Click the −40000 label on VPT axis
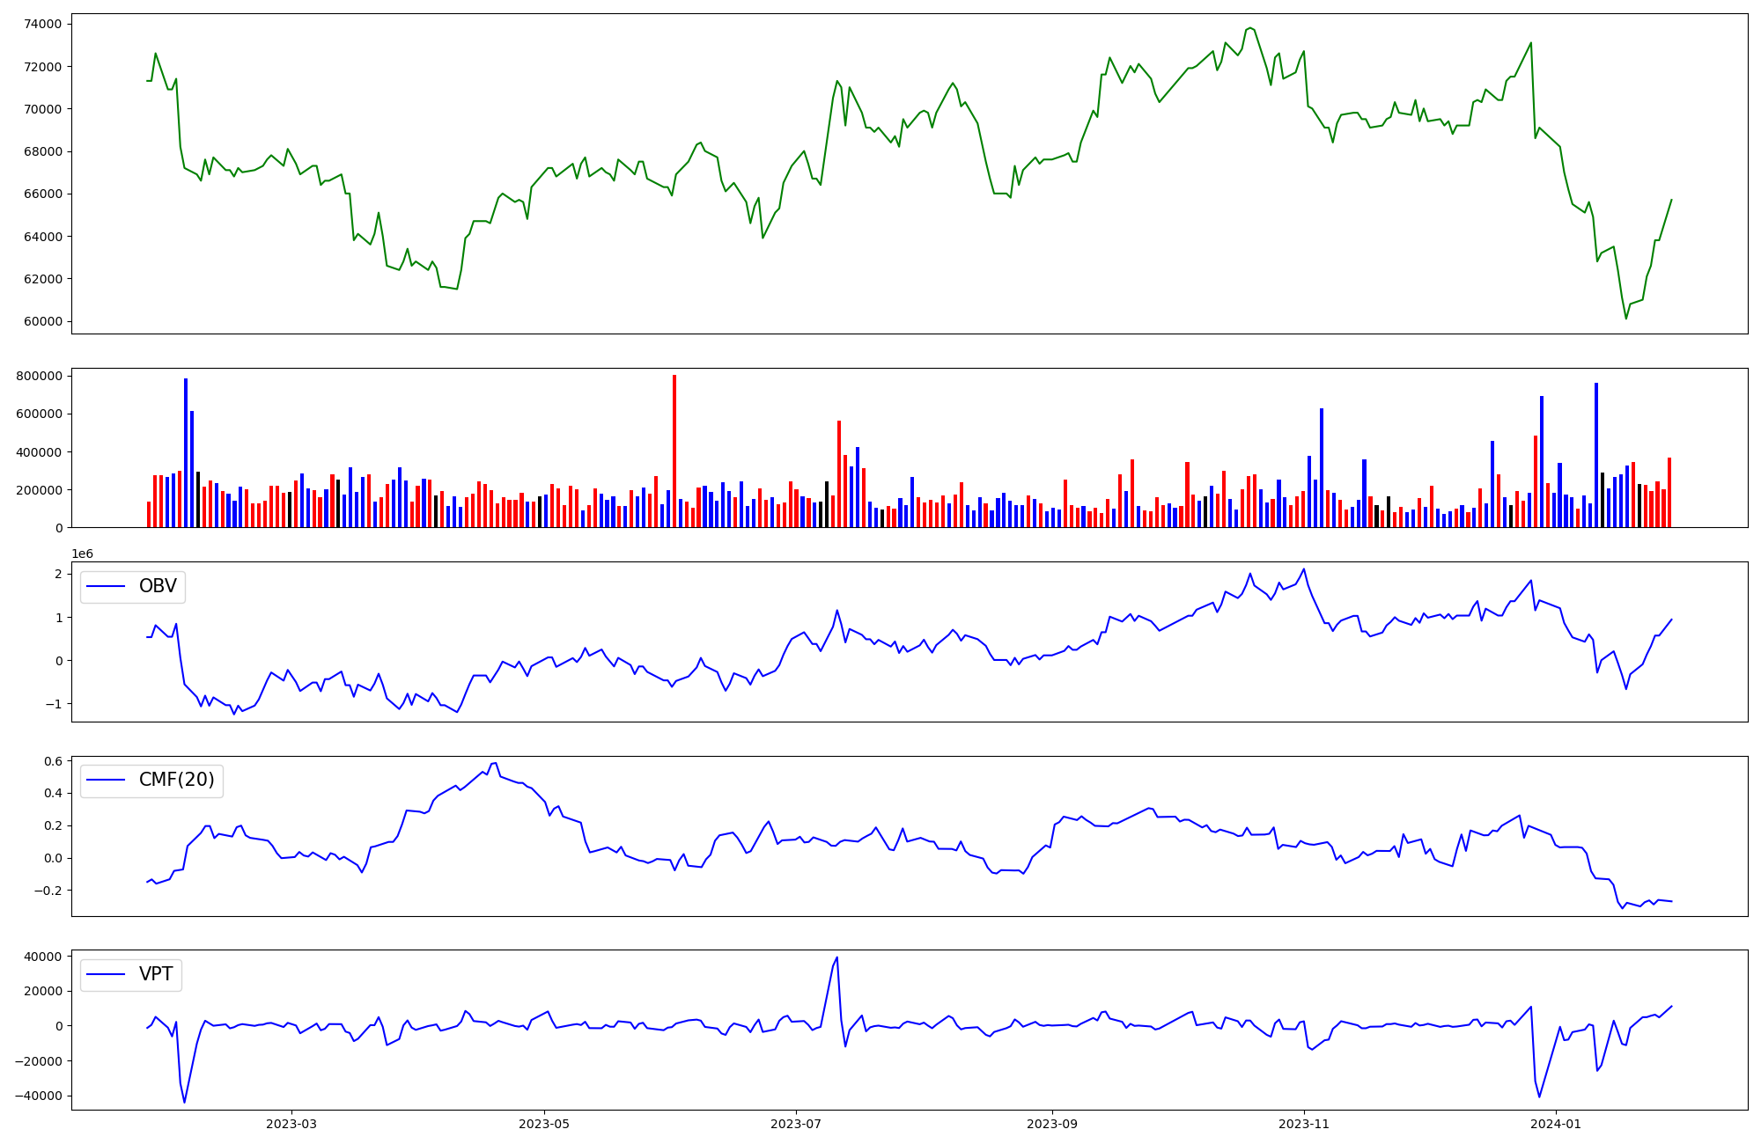1761x1144 pixels. 39,1096
